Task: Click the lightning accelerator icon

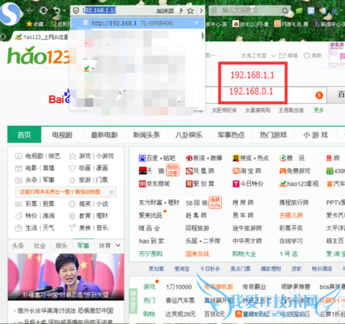Action: click(181, 10)
